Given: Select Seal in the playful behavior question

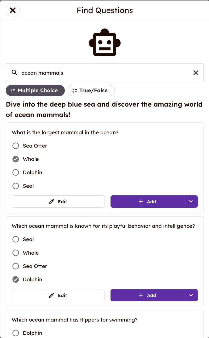Looking at the screenshot, I should coord(16,239).
